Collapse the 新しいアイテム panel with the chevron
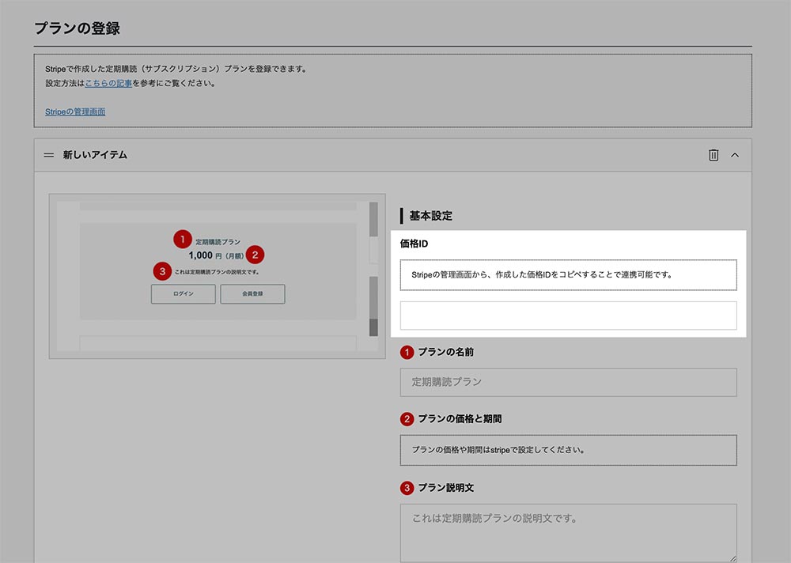Image resolution: width=791 pixels, height=563 pixels. pos(735,155)
